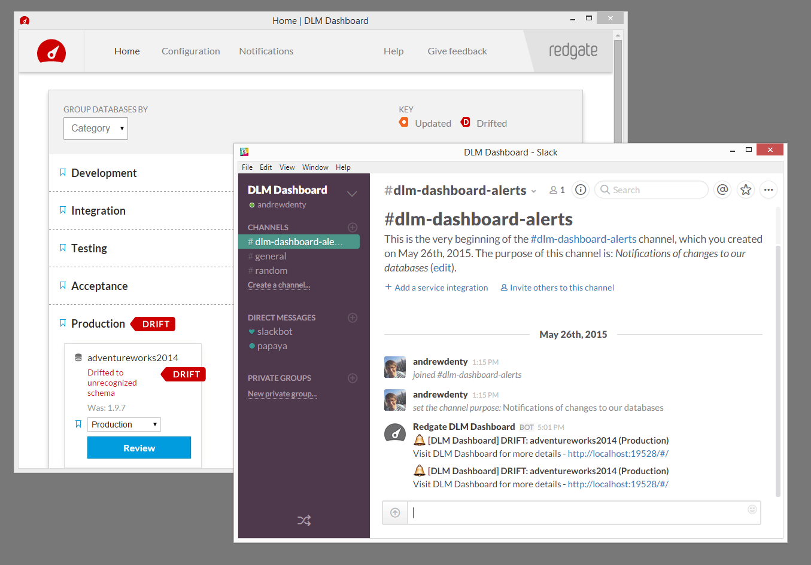Open the File menu in Slack
This screenshot has width=811, height=565.
tap(247, 167)
